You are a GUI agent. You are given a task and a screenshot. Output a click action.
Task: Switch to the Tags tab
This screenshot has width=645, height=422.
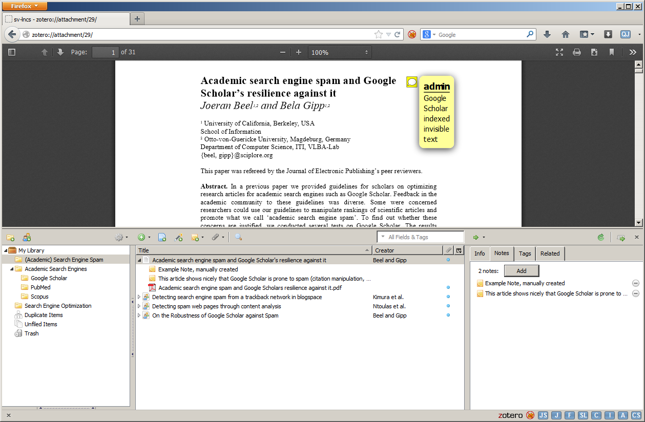(x=525, y=254)
